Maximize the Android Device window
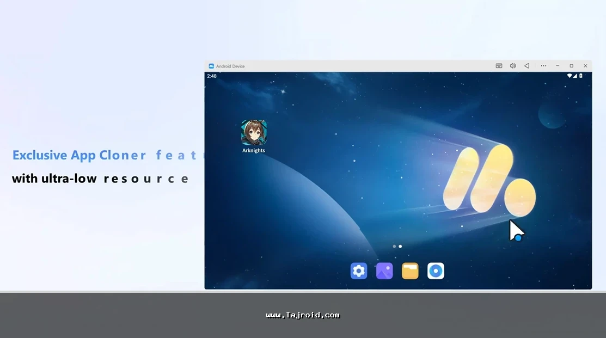The width and height of the screenshot is (606, 338). 571,66
